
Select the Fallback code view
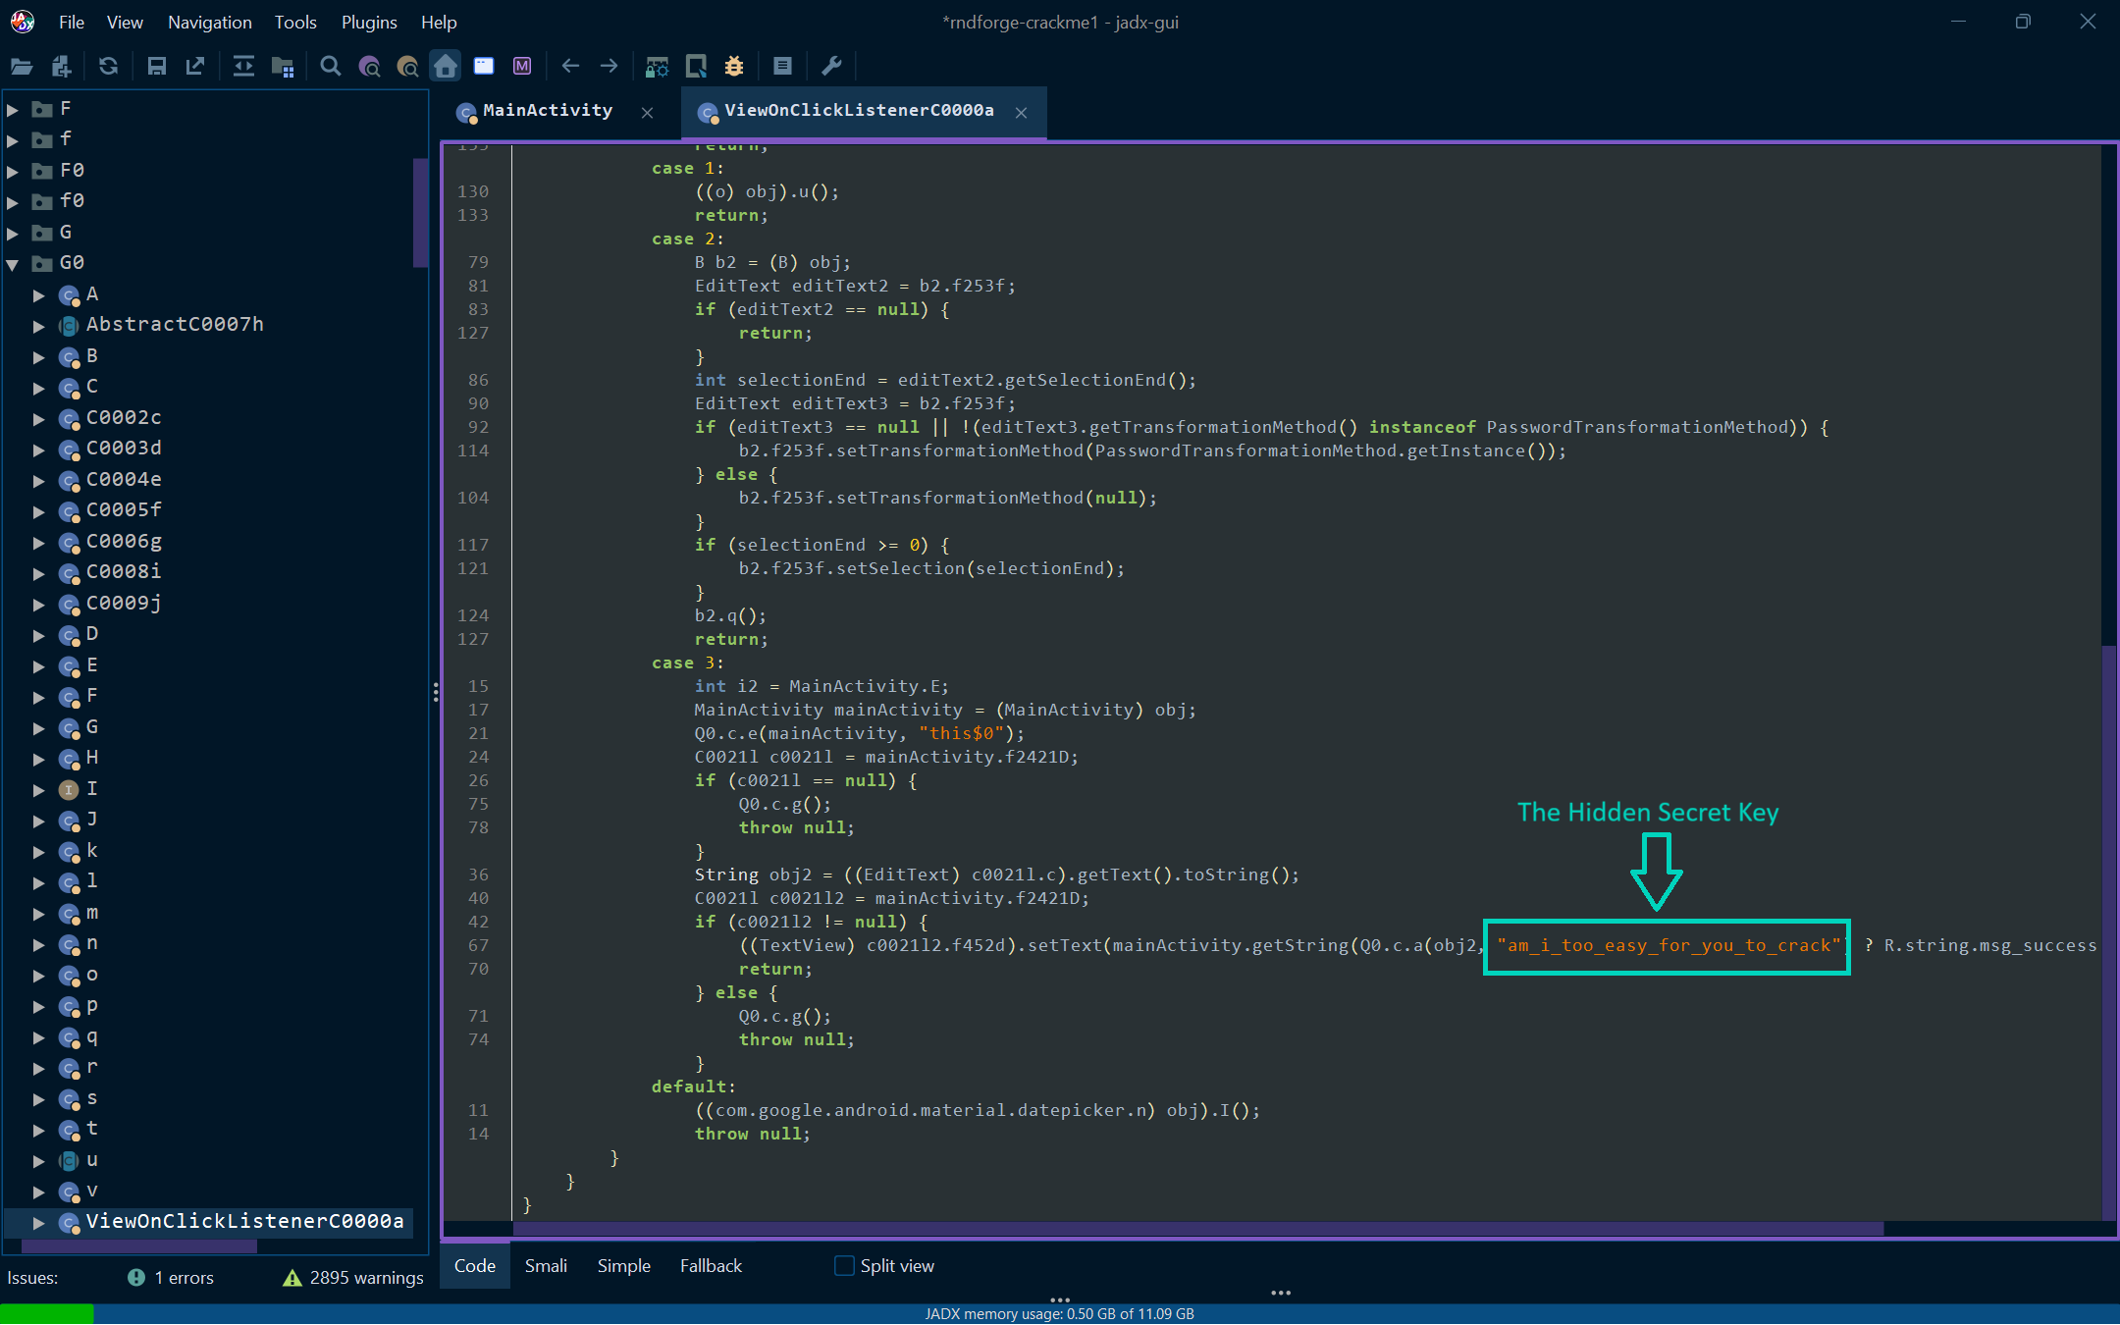coord(711,1266)
